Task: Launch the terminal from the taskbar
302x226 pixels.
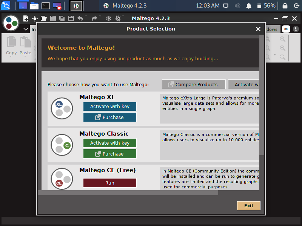Action: pyautogui.click(x=45, y=6)
